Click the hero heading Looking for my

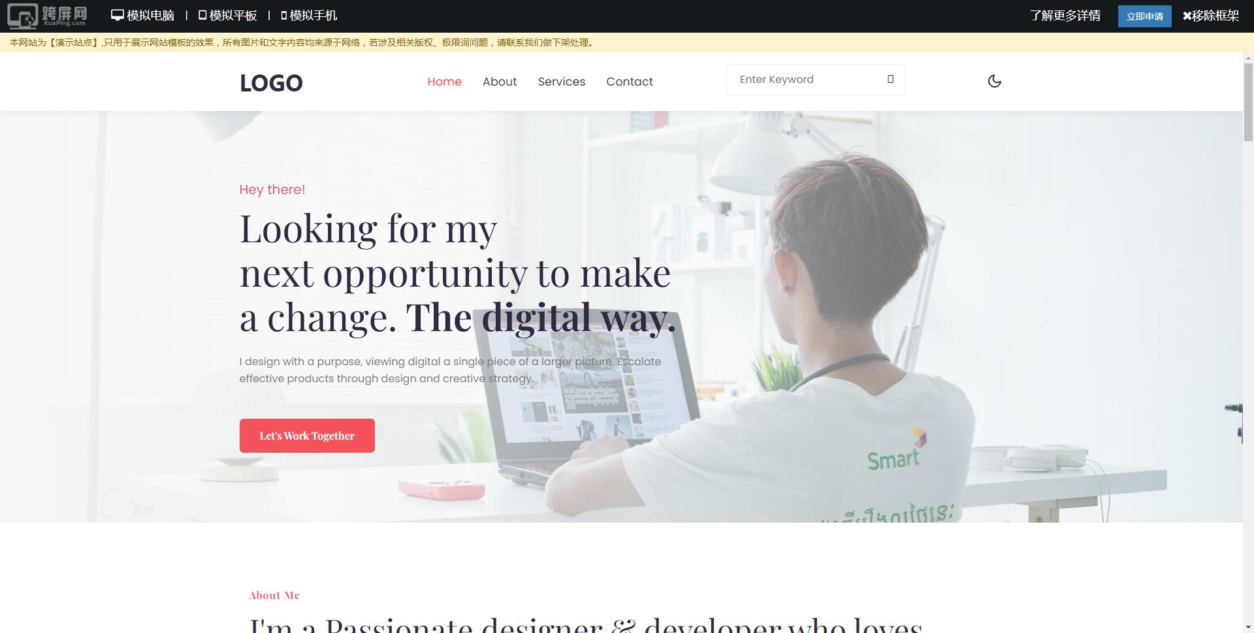pyautogui.click(x=368, y=229)
